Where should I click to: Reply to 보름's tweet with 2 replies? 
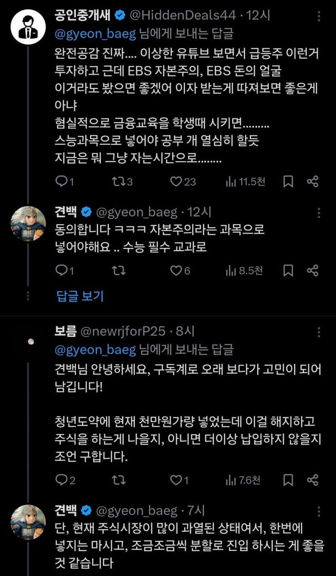click(x=61, y=480)
